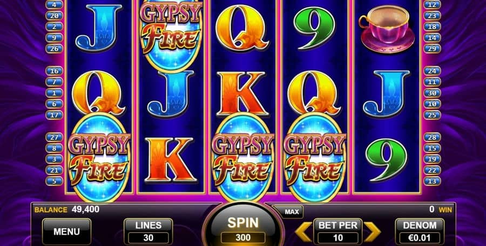Select payline 30 indicator
The height and width of the screenshot is (246, 486).
pyautogui.click(x=432, y=93)
